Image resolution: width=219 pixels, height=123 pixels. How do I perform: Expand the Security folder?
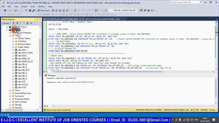[x=10, y=108]
